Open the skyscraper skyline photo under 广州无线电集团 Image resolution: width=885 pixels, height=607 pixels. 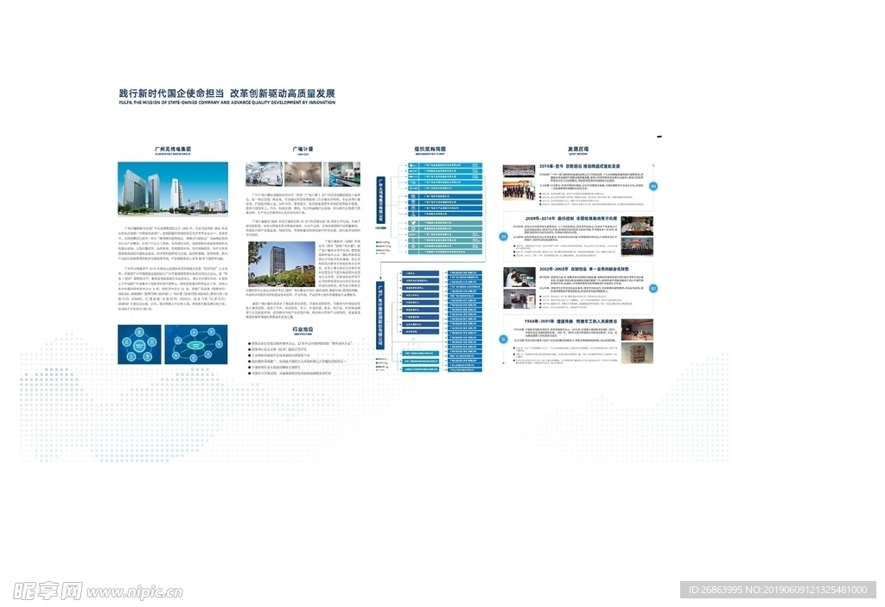[173, 188]
